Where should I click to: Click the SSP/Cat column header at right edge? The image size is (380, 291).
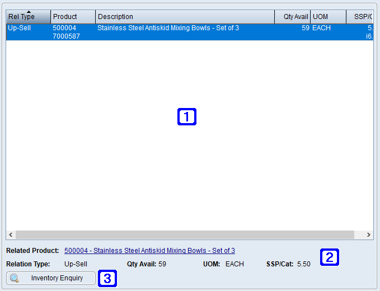click(x=360, y=17)
